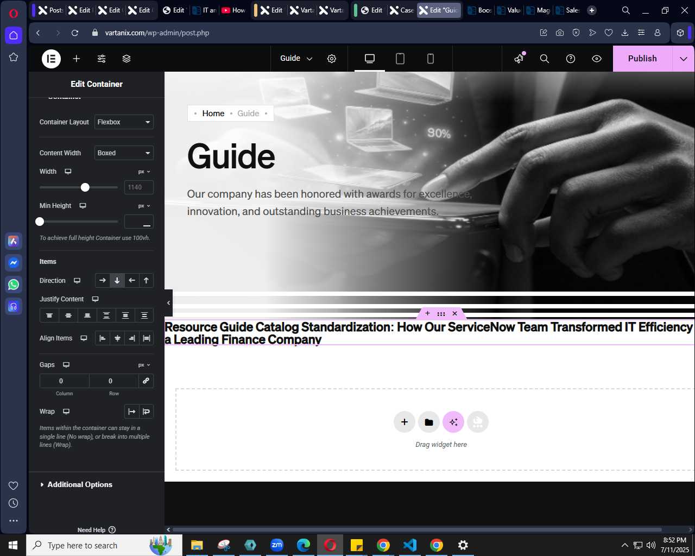Image resolution: width=695 pixels, height=556 pixels.
Task: Switch to desktop preview mode
Action: pyautogui.click(x=370, y=59)
